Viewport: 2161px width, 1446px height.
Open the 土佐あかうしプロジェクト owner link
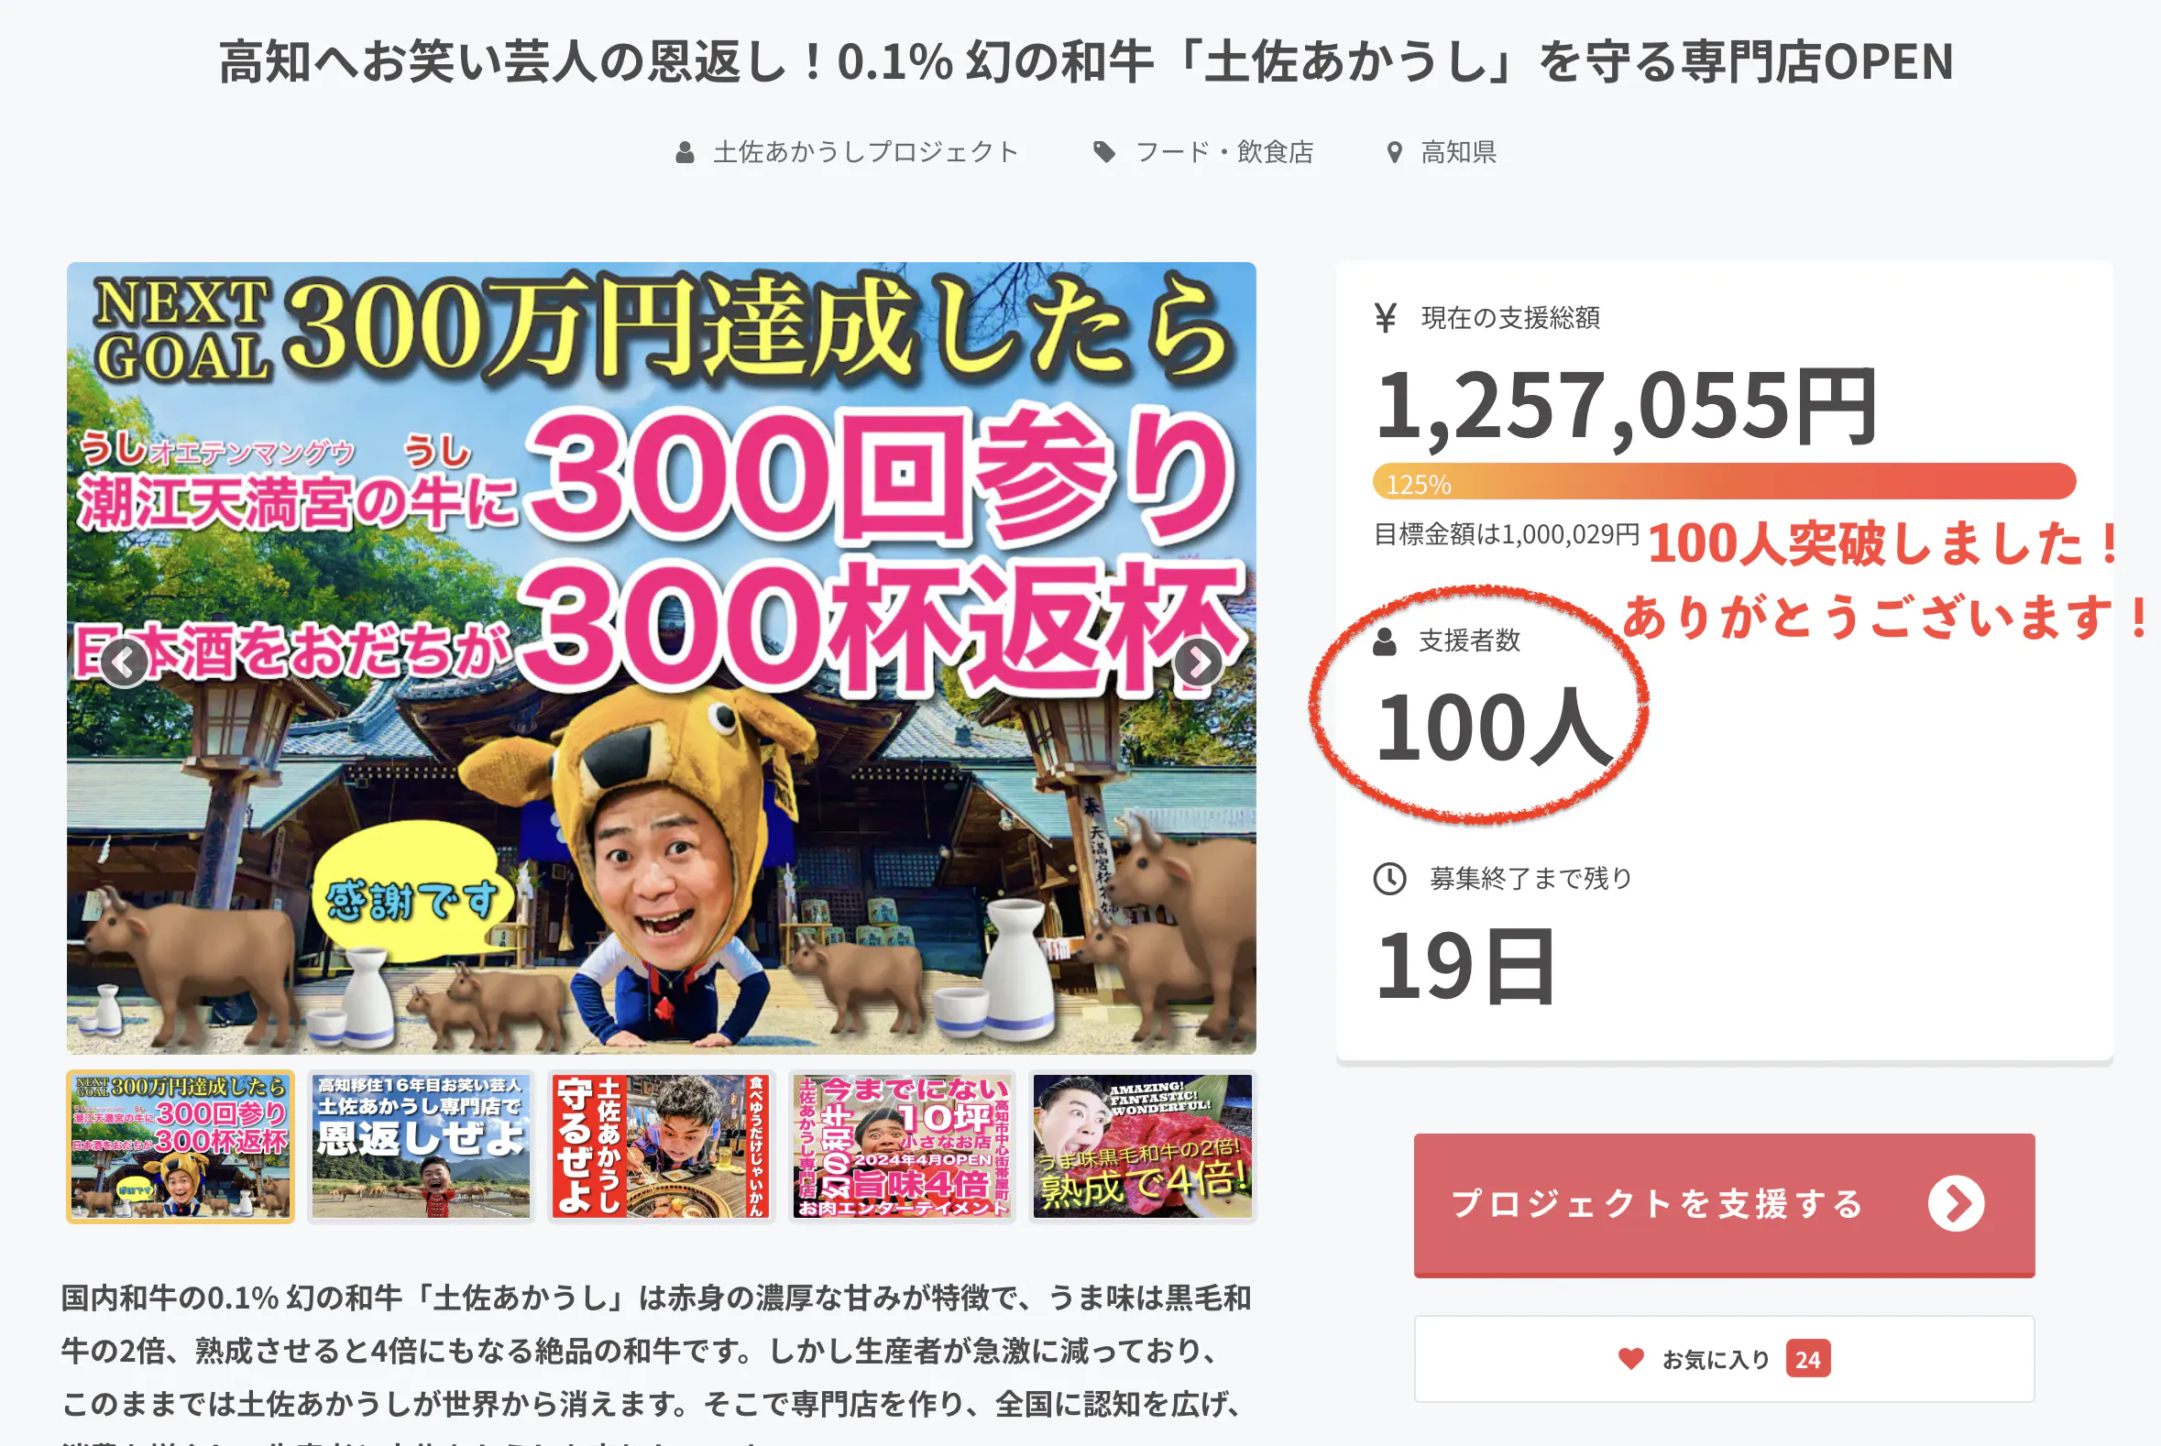[x=865, y=152]
